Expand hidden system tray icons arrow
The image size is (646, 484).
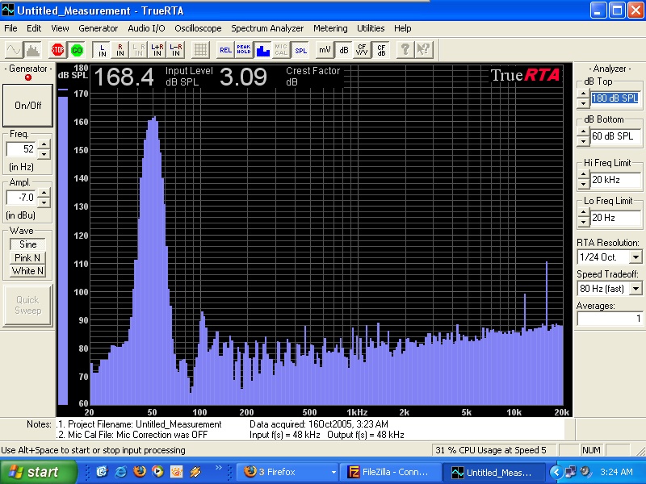click(556, 472)
